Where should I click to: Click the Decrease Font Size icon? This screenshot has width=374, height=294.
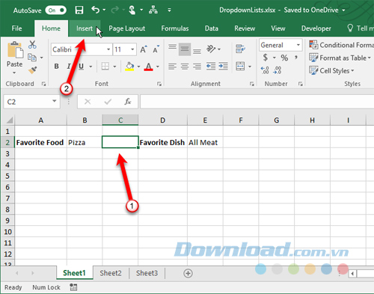pos(156,49)
